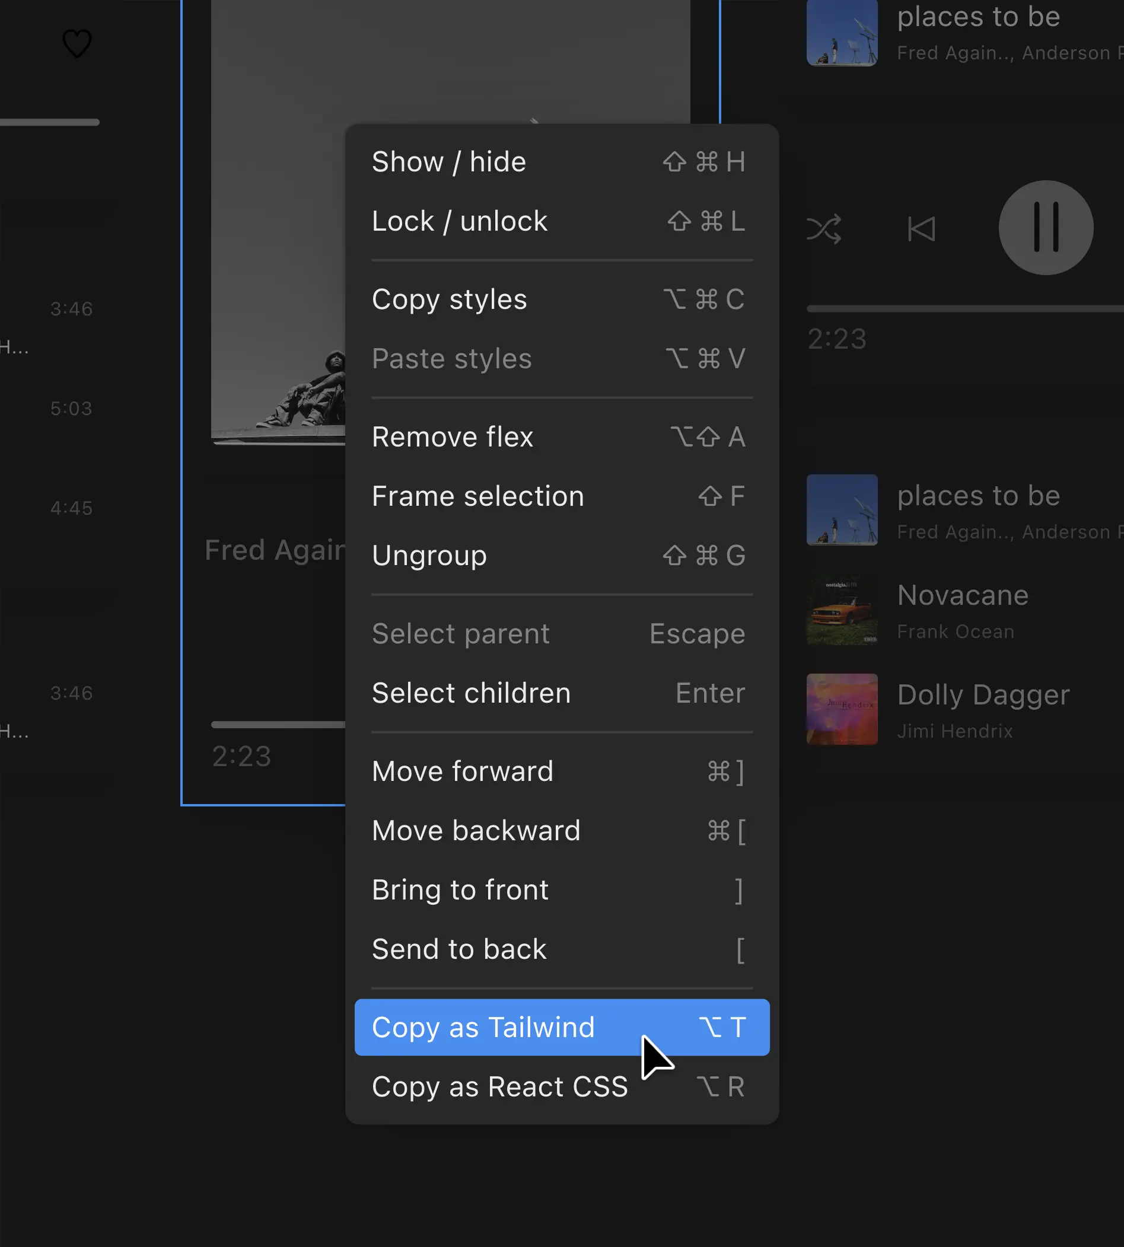Select Move forward menu item
The height and width of the screenshot is (1247, 1124).
(562, 771)
